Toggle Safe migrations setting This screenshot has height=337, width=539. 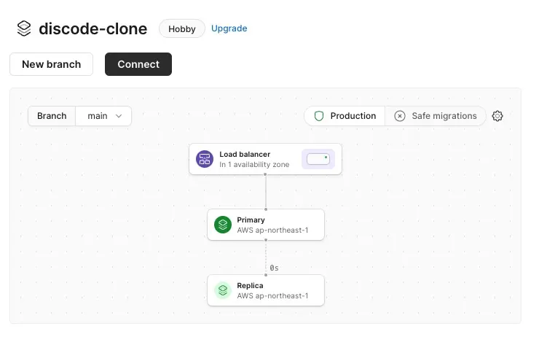click(436, 116)
